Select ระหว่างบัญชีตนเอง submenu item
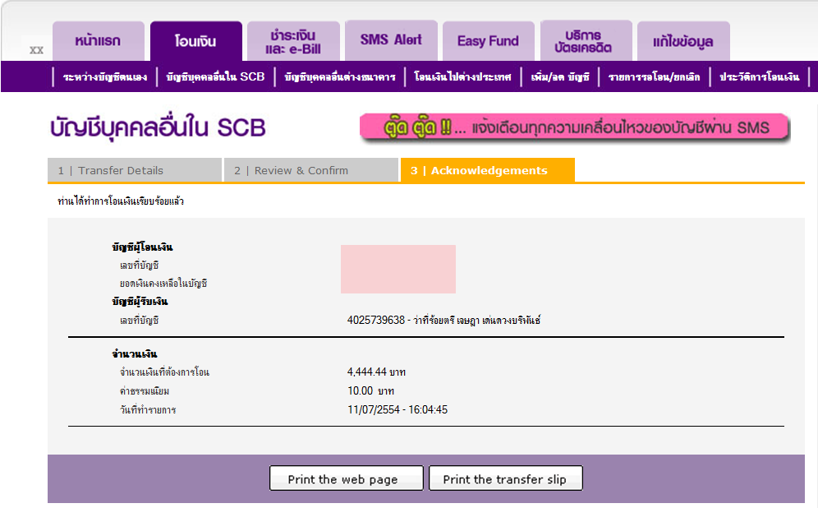Screen dimensions: 818x508 point(105,77)
